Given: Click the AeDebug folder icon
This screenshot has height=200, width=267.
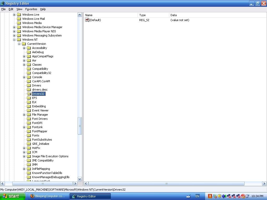Looking at the screenshot, I should pyautogui.click(x=29, y=52).
